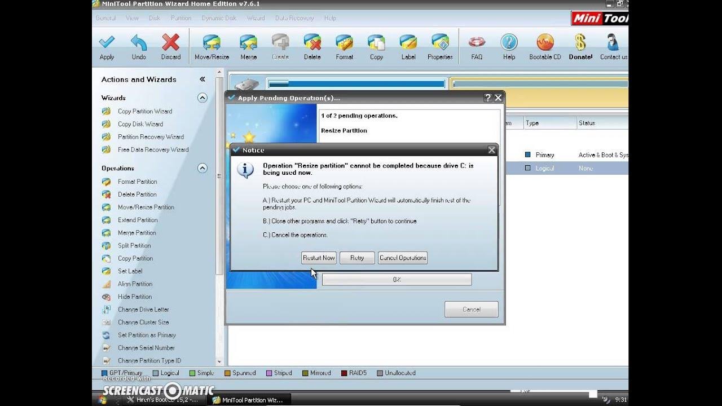The width and height of the screenshot is (722, 406).
Task: Click the Delete partition toolbar icon
Action: point(312,43)
